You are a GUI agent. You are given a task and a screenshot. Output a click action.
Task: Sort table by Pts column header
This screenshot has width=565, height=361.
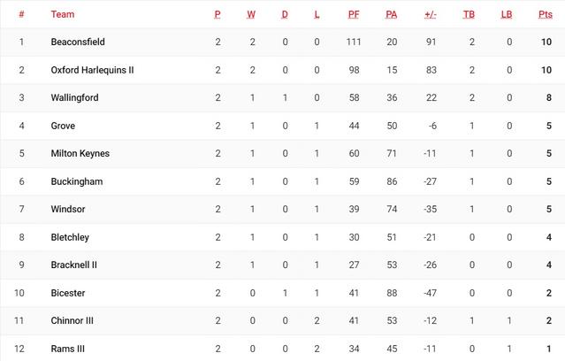click(545, 14)
